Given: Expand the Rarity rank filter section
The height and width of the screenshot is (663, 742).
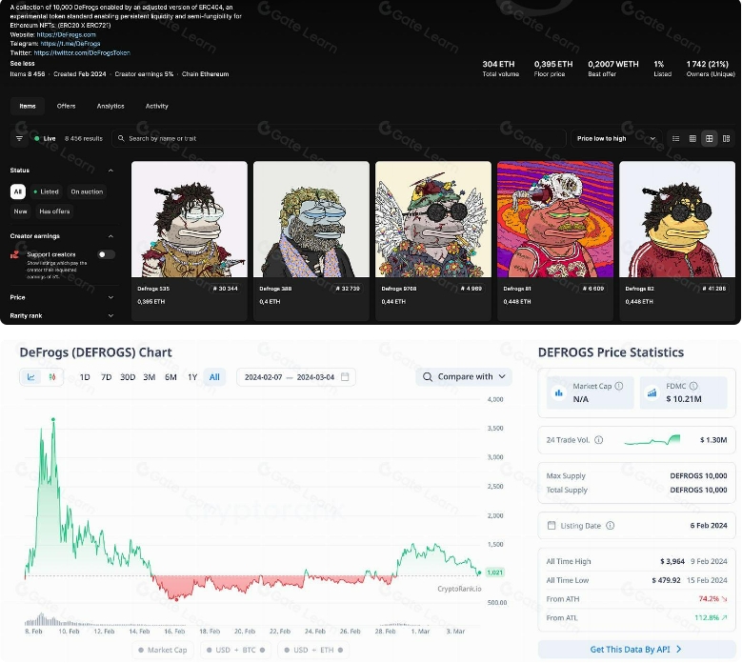Looking at the screenshot, I should 110,315.
